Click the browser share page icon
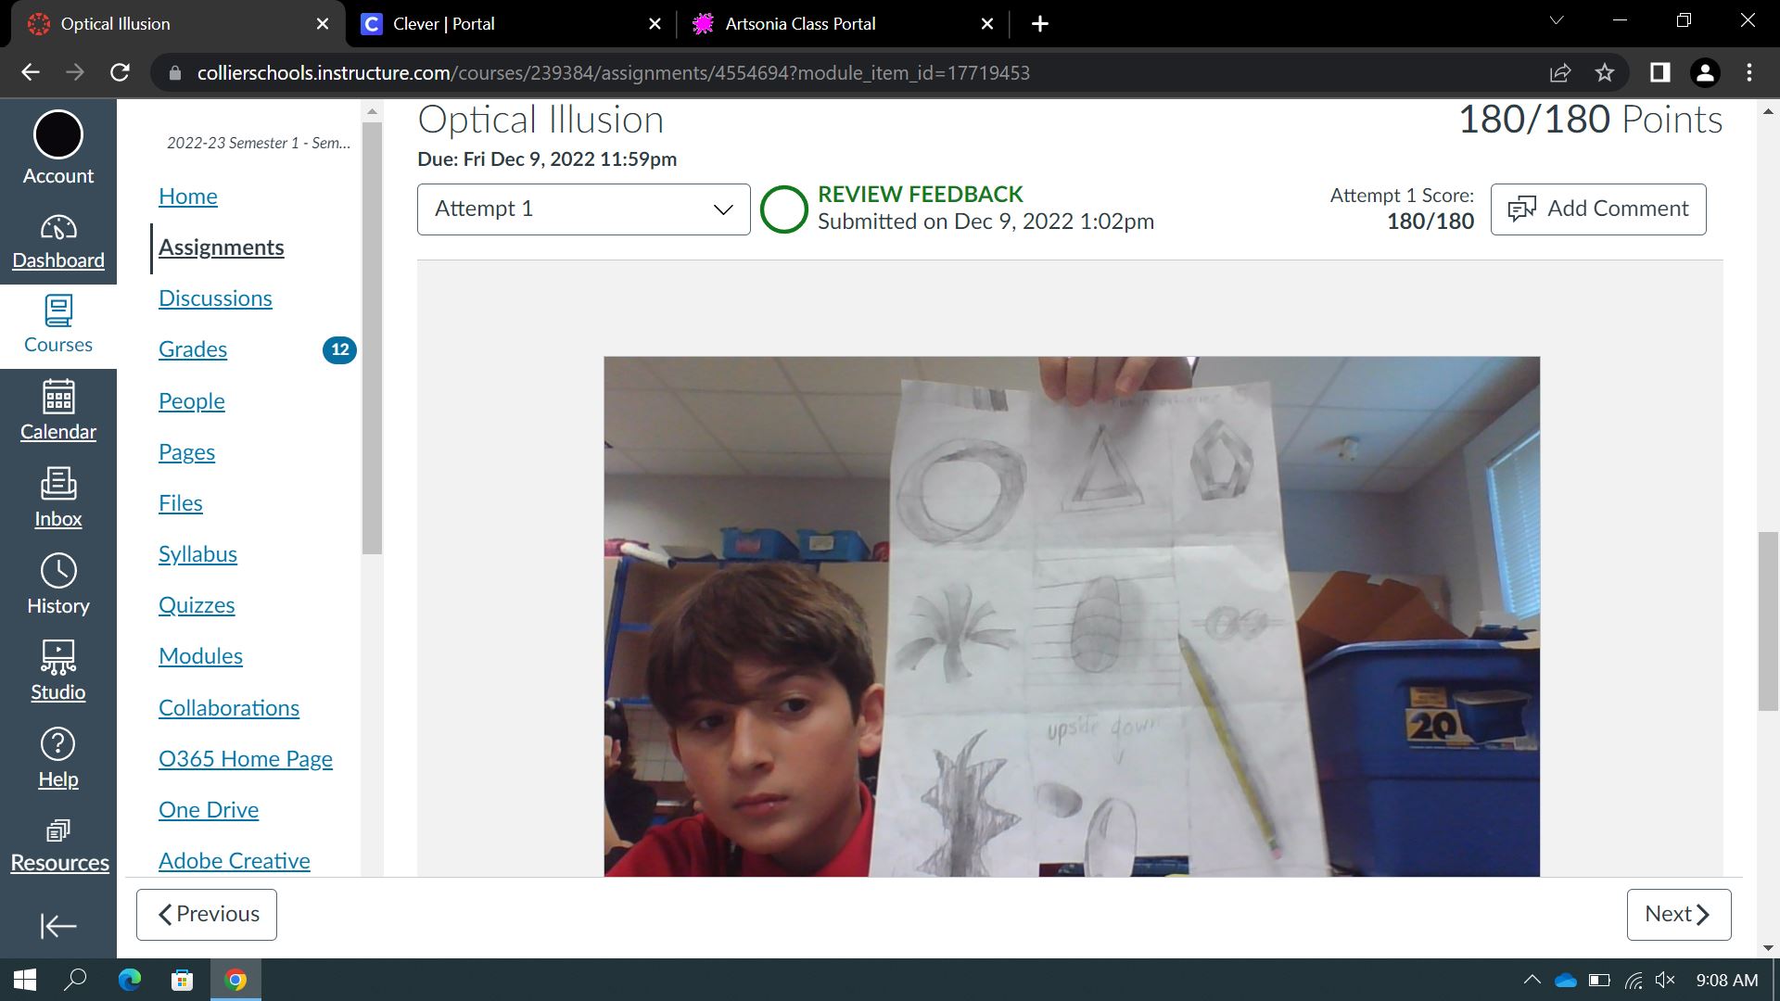This screenshot has height=1001, width=1780. pyautogui.click(x=1560, y=72)
